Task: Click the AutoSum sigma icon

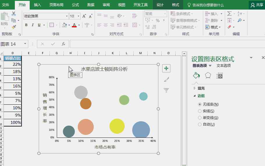Action: (229, 13)
